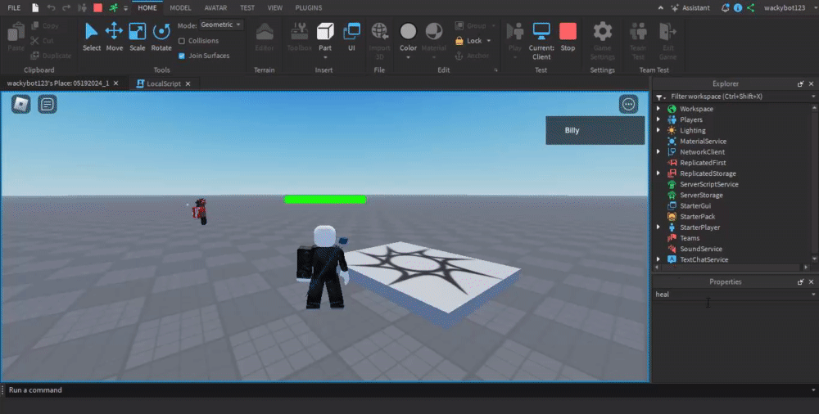Expand the ReplicatedStorage node
This screenshot has height=414, width=819.
pyautogui.click(x=658, y=173)
